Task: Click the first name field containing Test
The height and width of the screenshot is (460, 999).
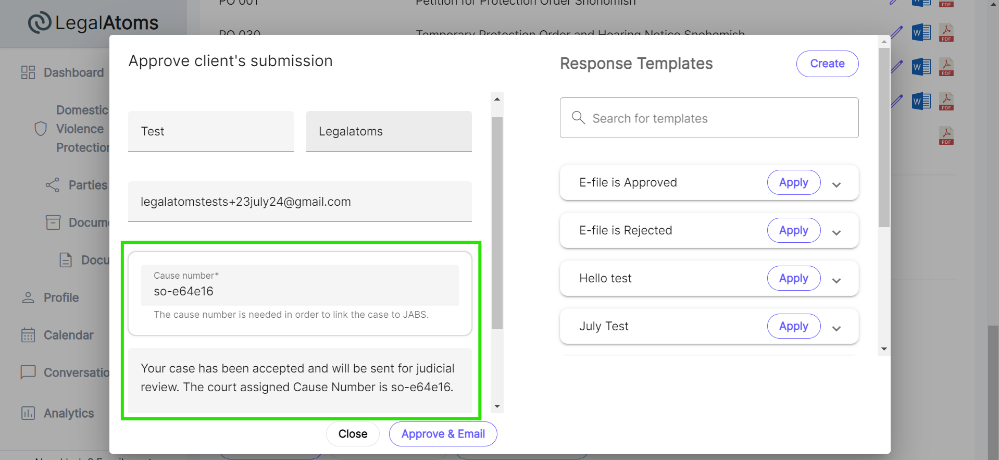Action: [211, 131]
